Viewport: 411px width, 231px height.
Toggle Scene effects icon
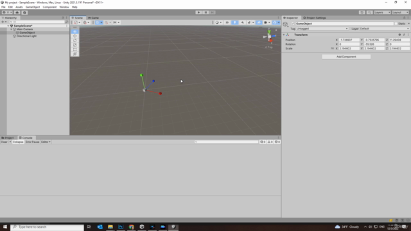pos(249,22)
